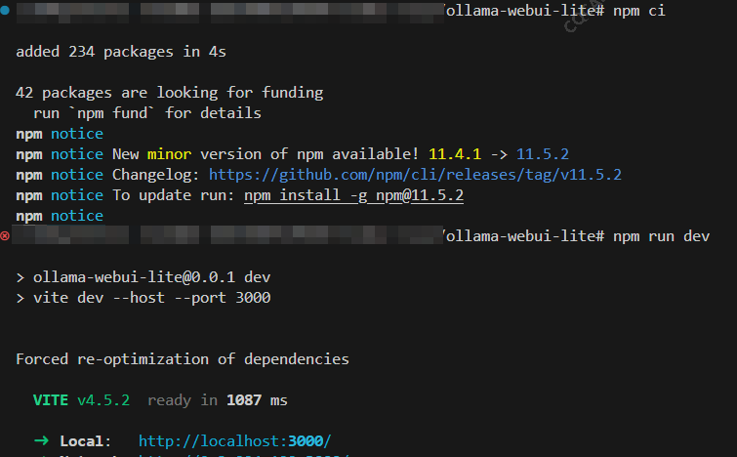Click the Vite version 'v4.5.2'
The height and width of the screenshot is (457, 737).
click(103, 400)
